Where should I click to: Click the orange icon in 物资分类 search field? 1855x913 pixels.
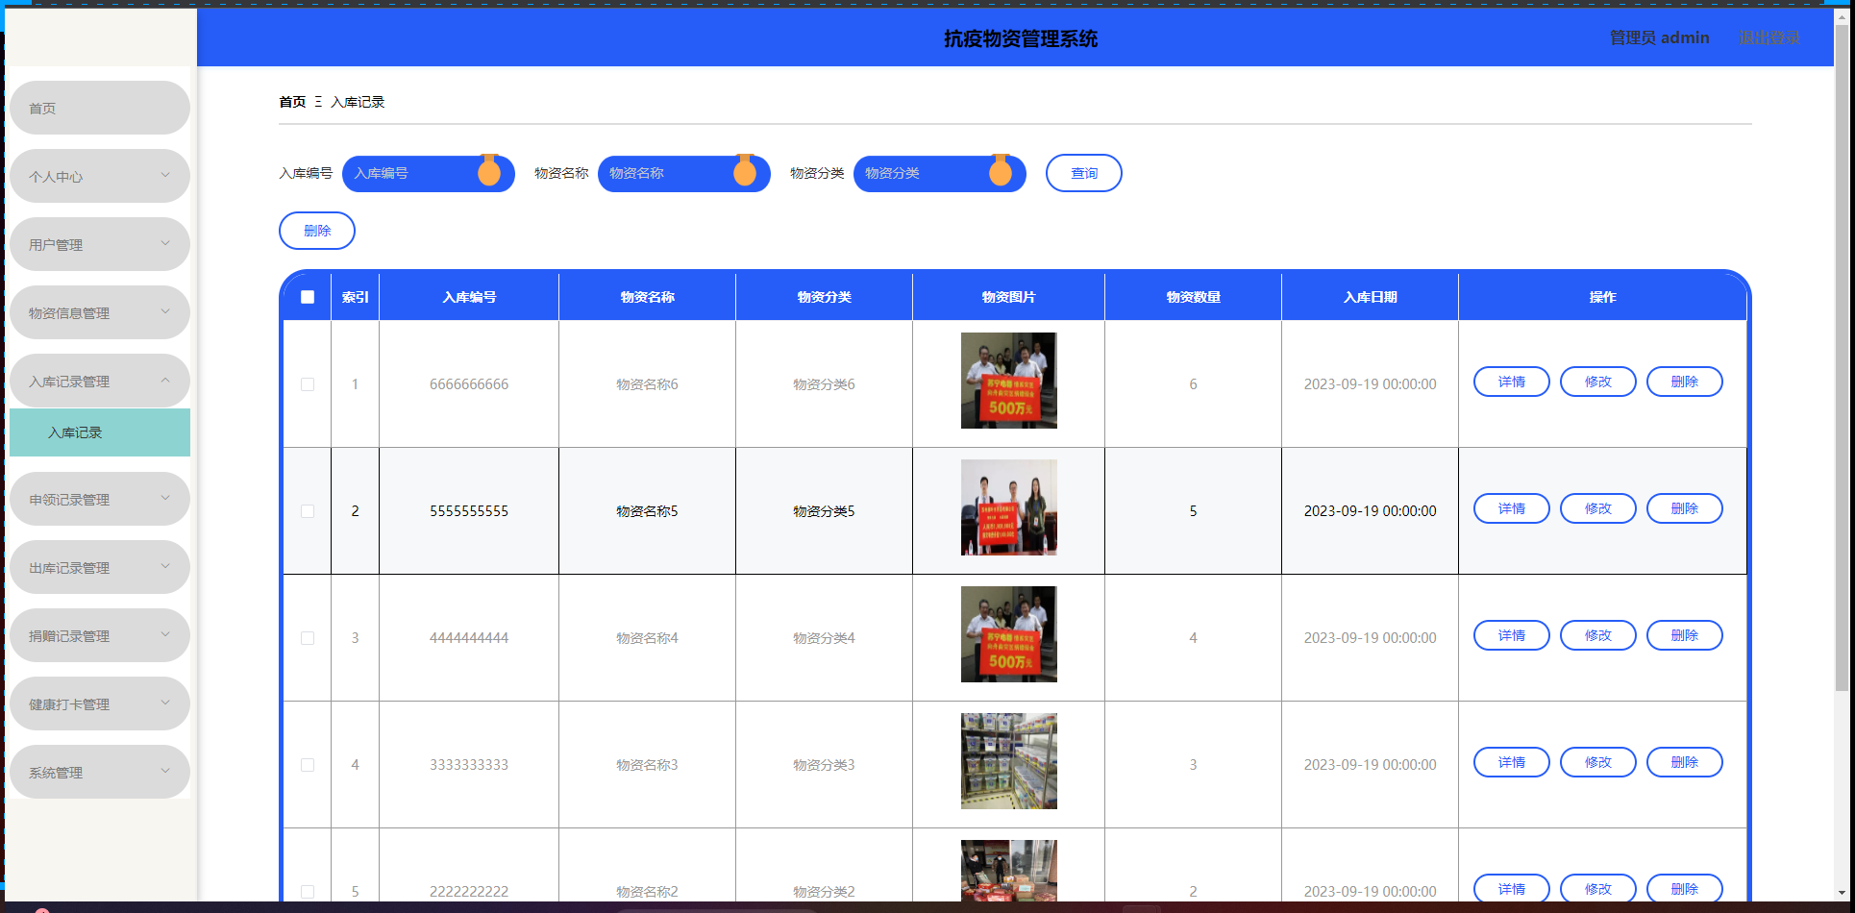click(1001, 172)
